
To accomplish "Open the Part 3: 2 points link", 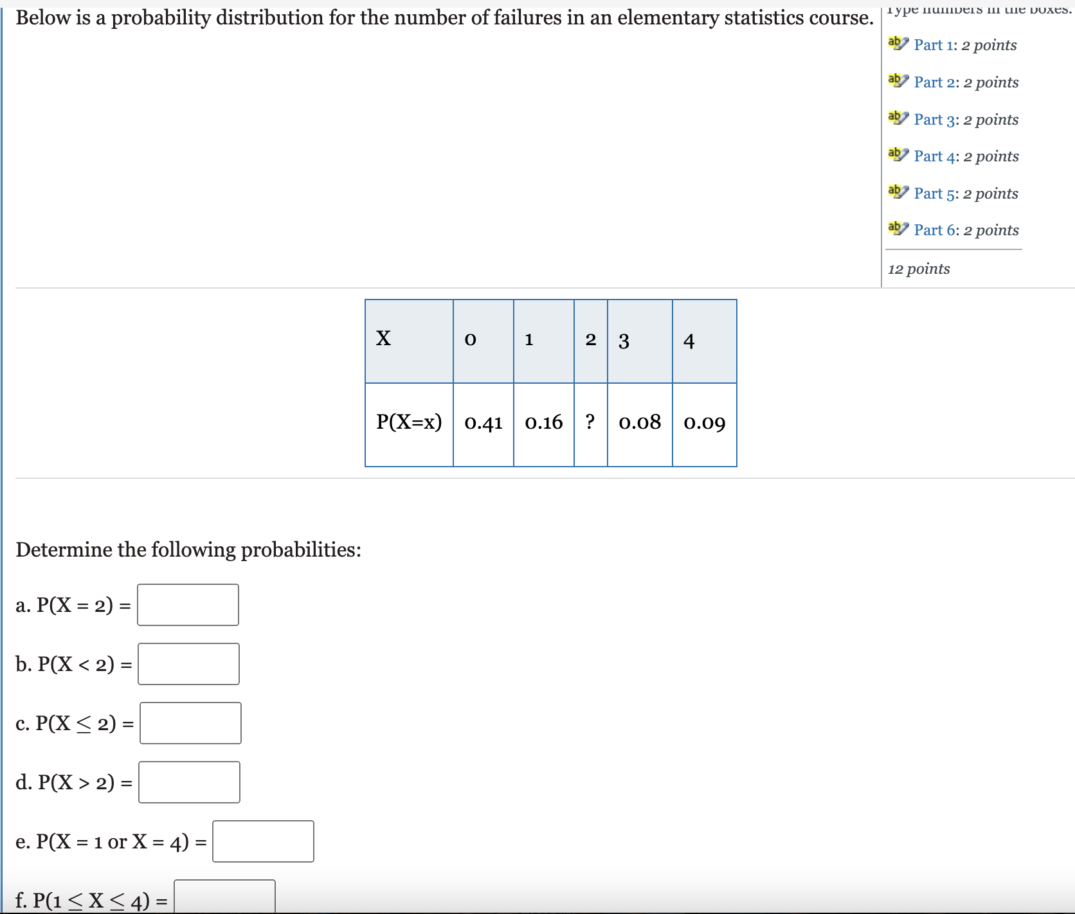I will pos(966,119).
